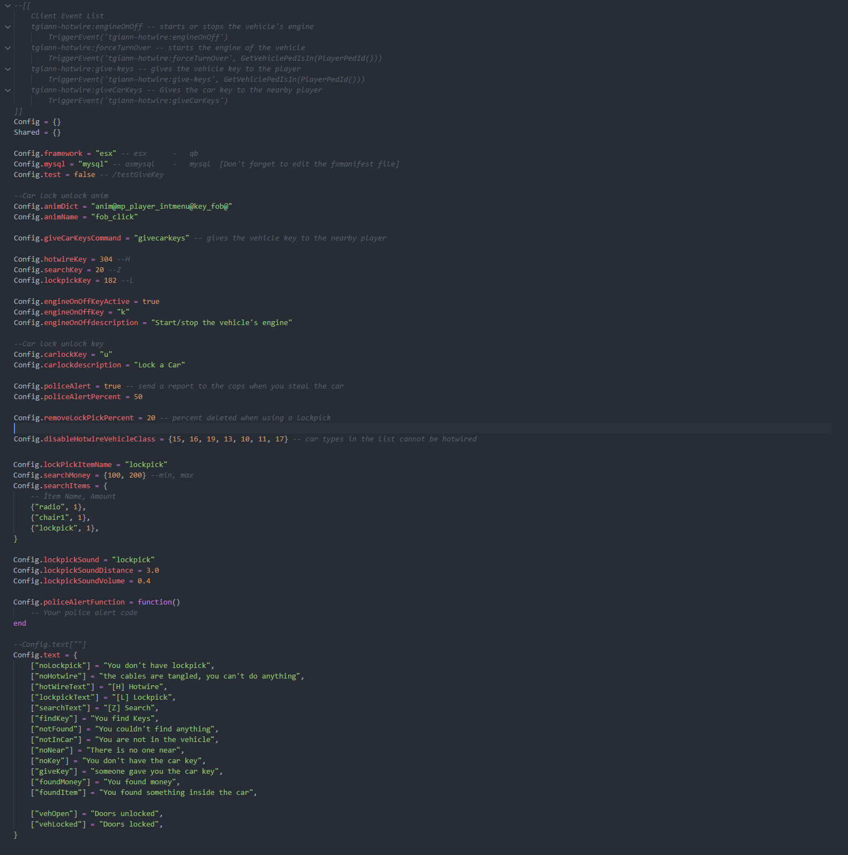Click the "--Car lock unlock anim" comment
This screenshot has height=855, width=848.
(x=61, y=196)
